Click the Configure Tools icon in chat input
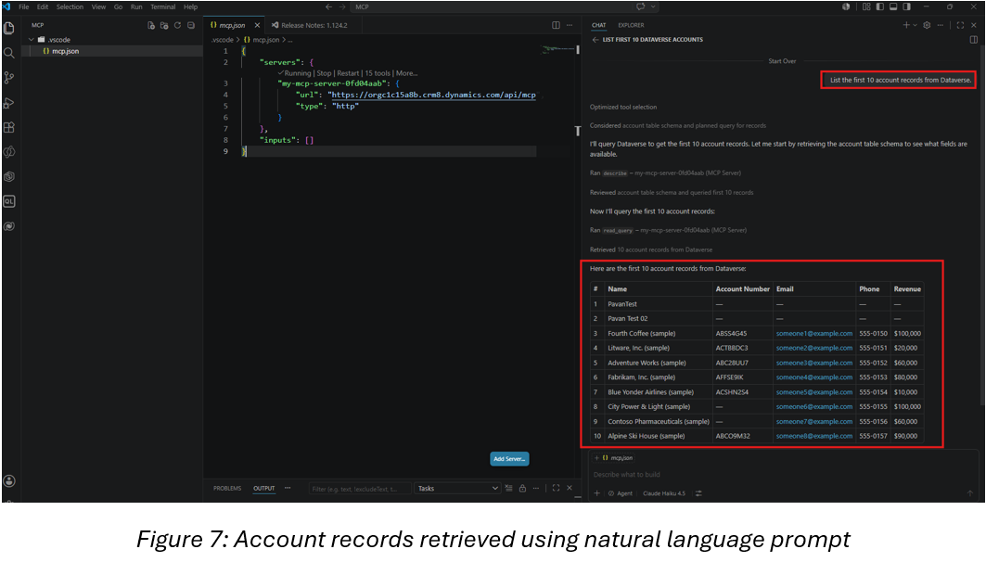986x562 pixels. [698, 493]
